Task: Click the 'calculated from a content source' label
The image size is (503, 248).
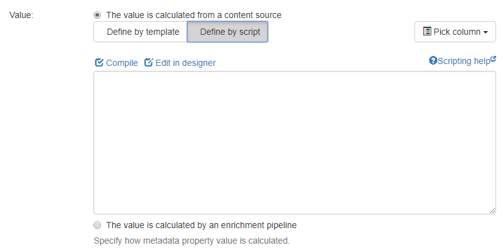Action: coord(194,15)
